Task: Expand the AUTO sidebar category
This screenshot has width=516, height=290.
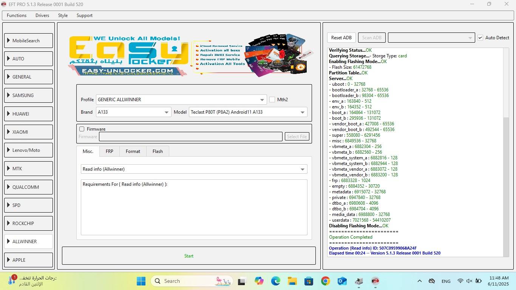Action: [28, 59]
